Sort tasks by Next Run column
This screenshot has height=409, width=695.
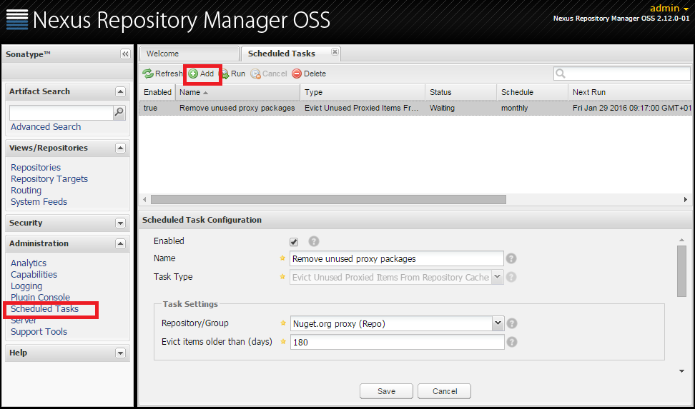point(629,92)
